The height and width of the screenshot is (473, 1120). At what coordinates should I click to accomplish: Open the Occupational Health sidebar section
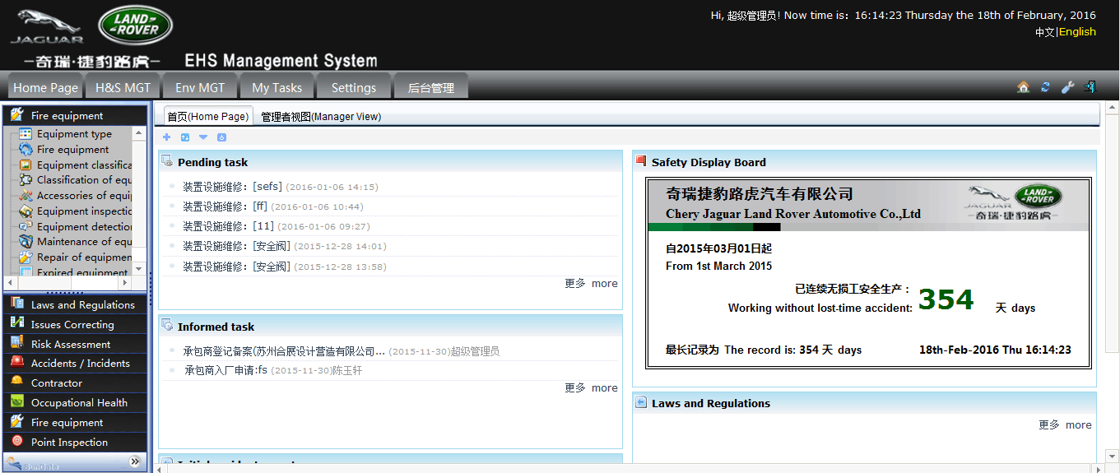pos(79,402)
